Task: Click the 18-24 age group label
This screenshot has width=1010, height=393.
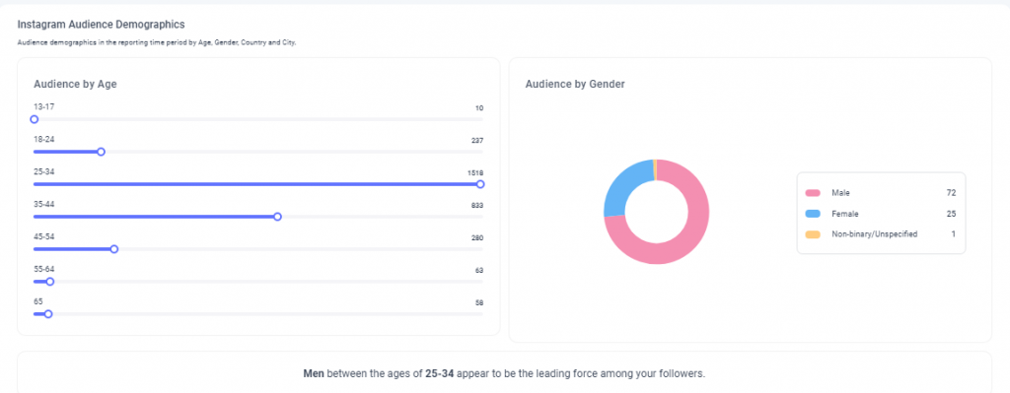Action: click(x=43, y=139)
